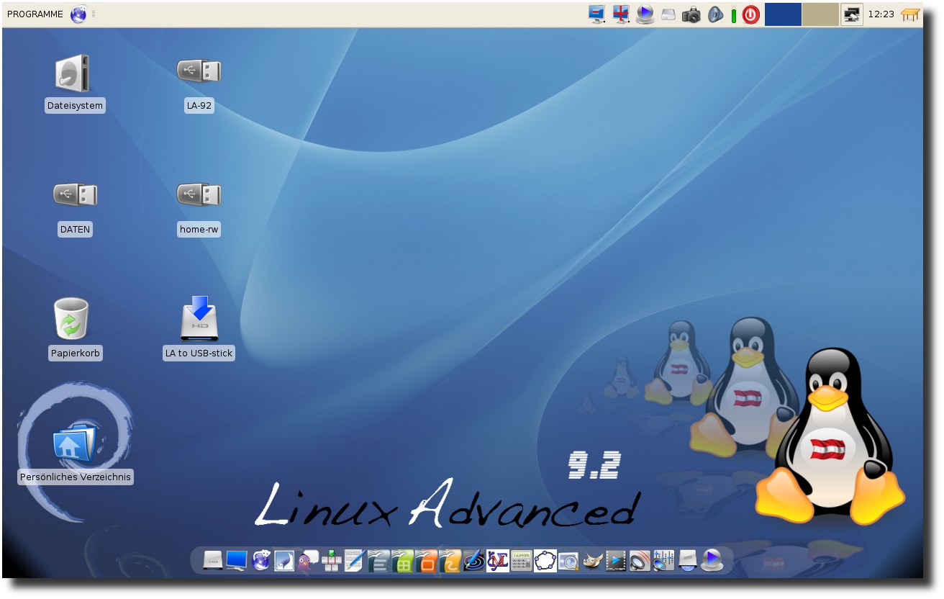Open the Dateisystem desktop icon
944x599 pixels.
[75, 84]
